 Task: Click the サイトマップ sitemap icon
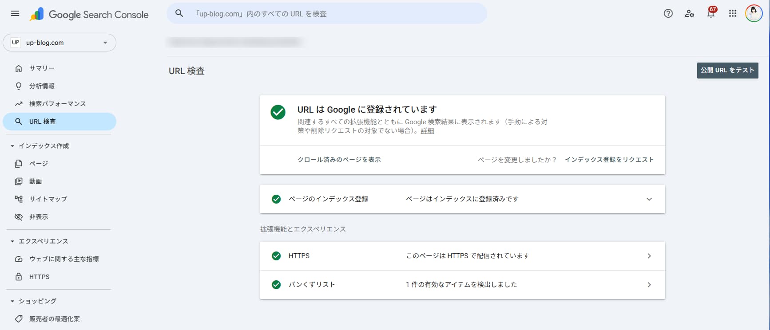[x=19, y=199]
